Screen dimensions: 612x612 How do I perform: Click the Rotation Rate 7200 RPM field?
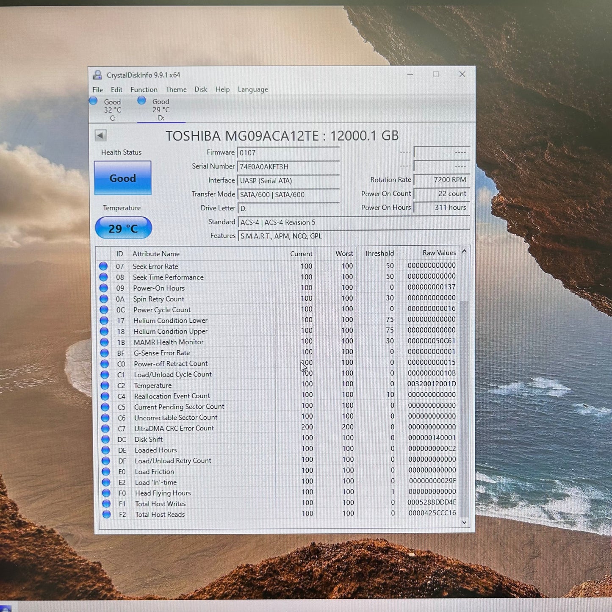tap(441, 180)
